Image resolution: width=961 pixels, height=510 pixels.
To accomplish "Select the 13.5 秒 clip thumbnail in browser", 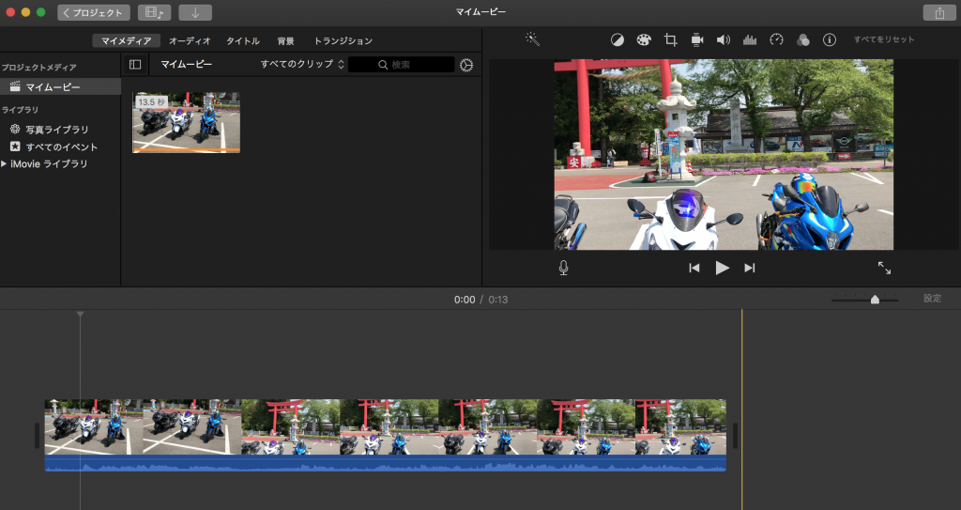I will pos(187,122).
